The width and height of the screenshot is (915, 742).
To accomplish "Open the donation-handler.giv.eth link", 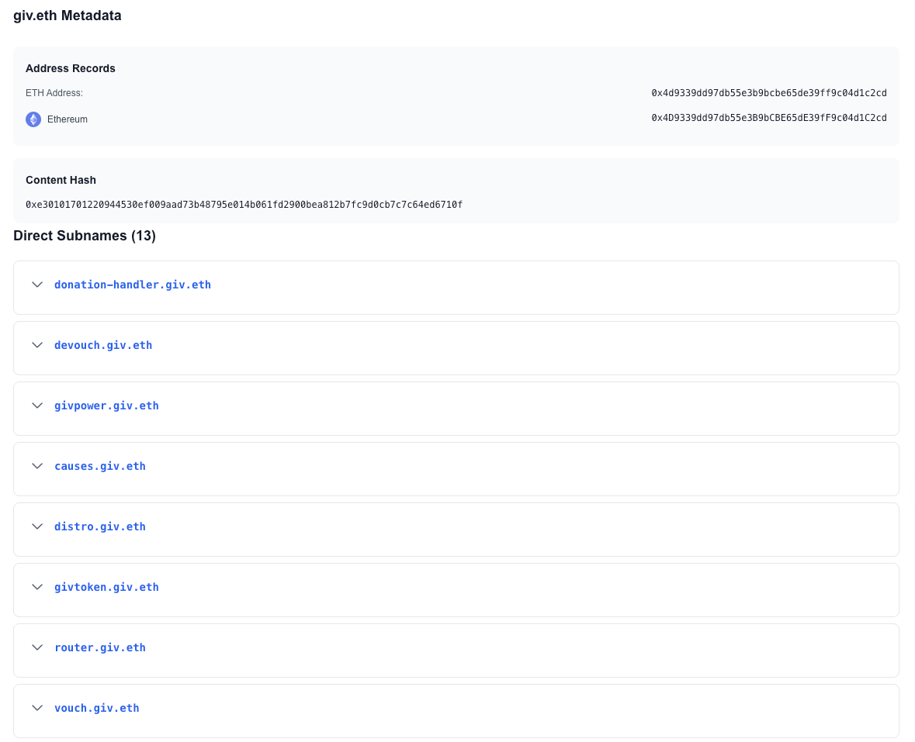I will coord(133,285).
